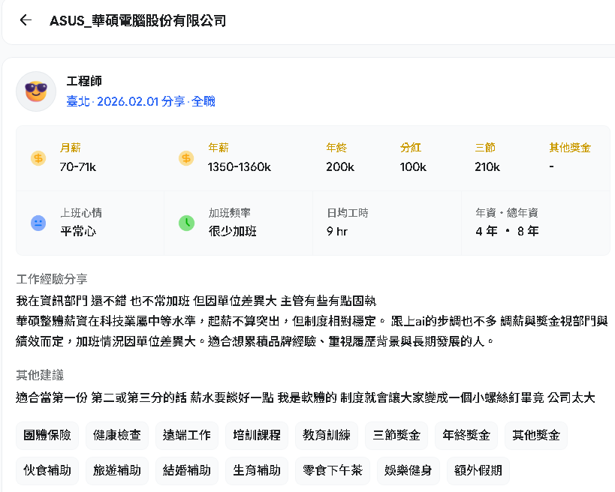Click the 結婚補助 tag
This screenshot has height=492, width=615.
click(x=187, y=470)
